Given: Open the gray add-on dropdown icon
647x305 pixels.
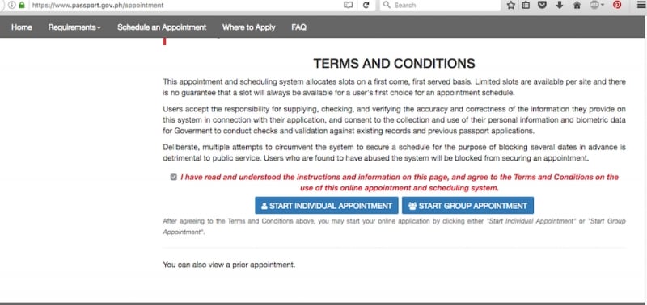Looking at the screenshot, I should pyautogui.click(x=597, y=6).
